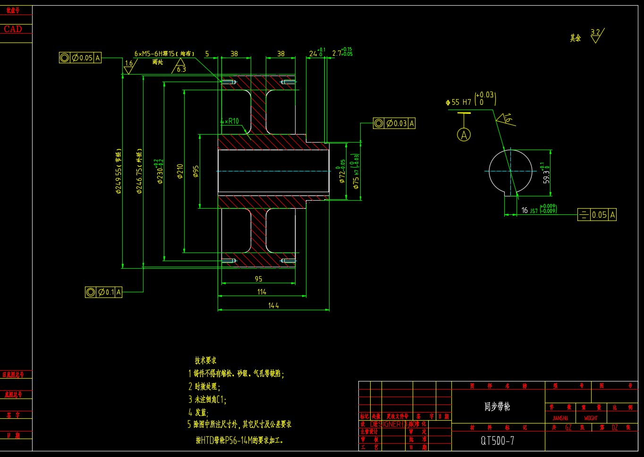644x457 pixels.
Task: Select the symmetry tolerance frame 0.05 A
Action: point(597,215)
